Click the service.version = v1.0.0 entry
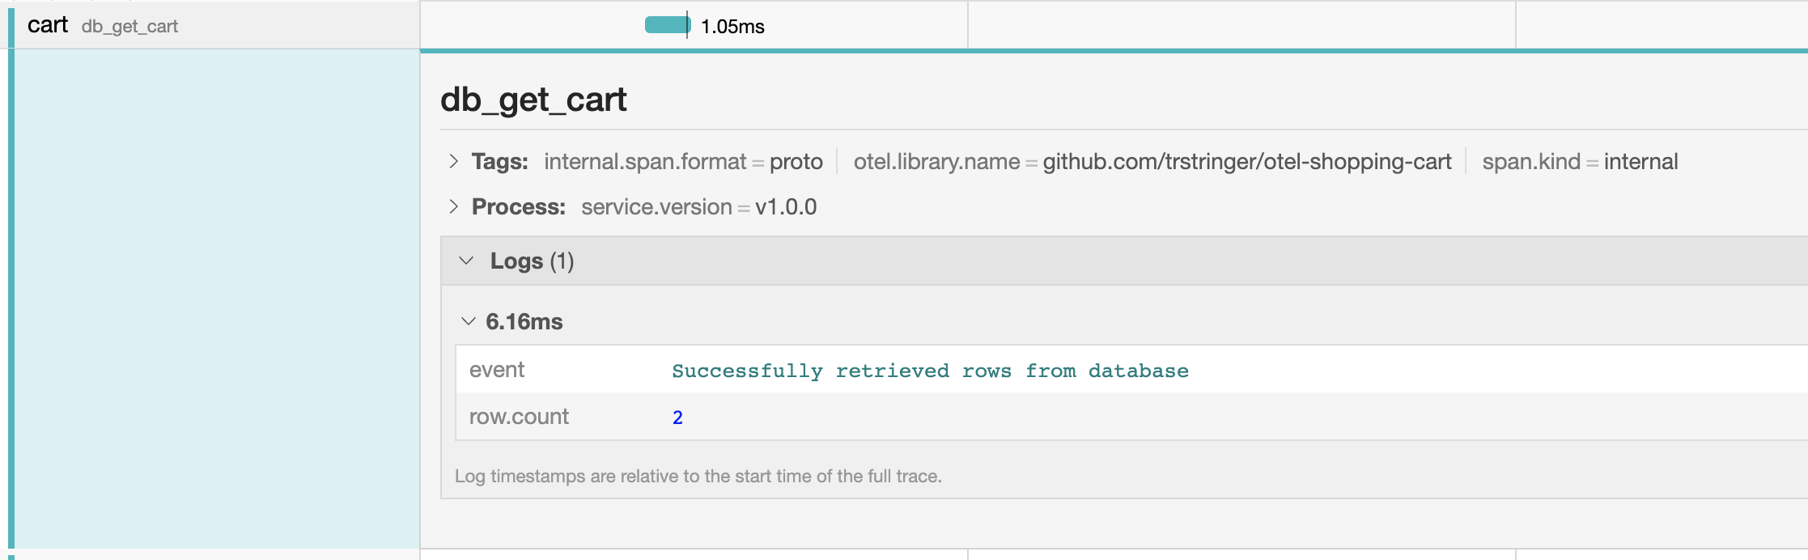1808x560 pixels. coord(698,207)
